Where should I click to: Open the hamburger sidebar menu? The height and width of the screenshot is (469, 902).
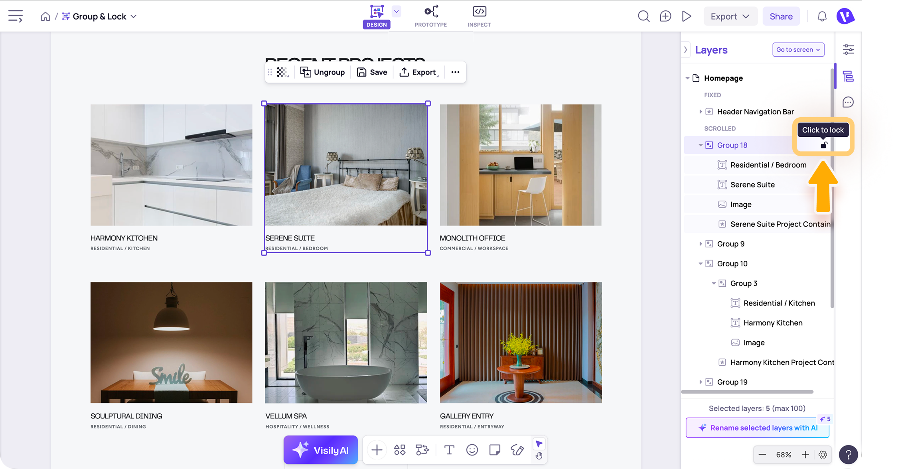[16, 16]
